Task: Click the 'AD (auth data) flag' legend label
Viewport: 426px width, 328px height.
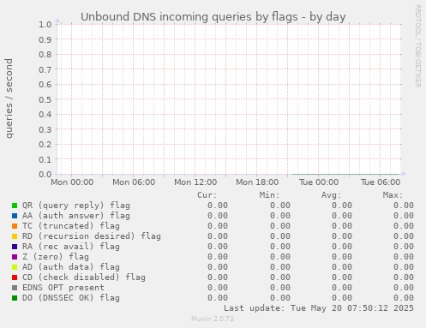Action: click(x=71, y=267)
